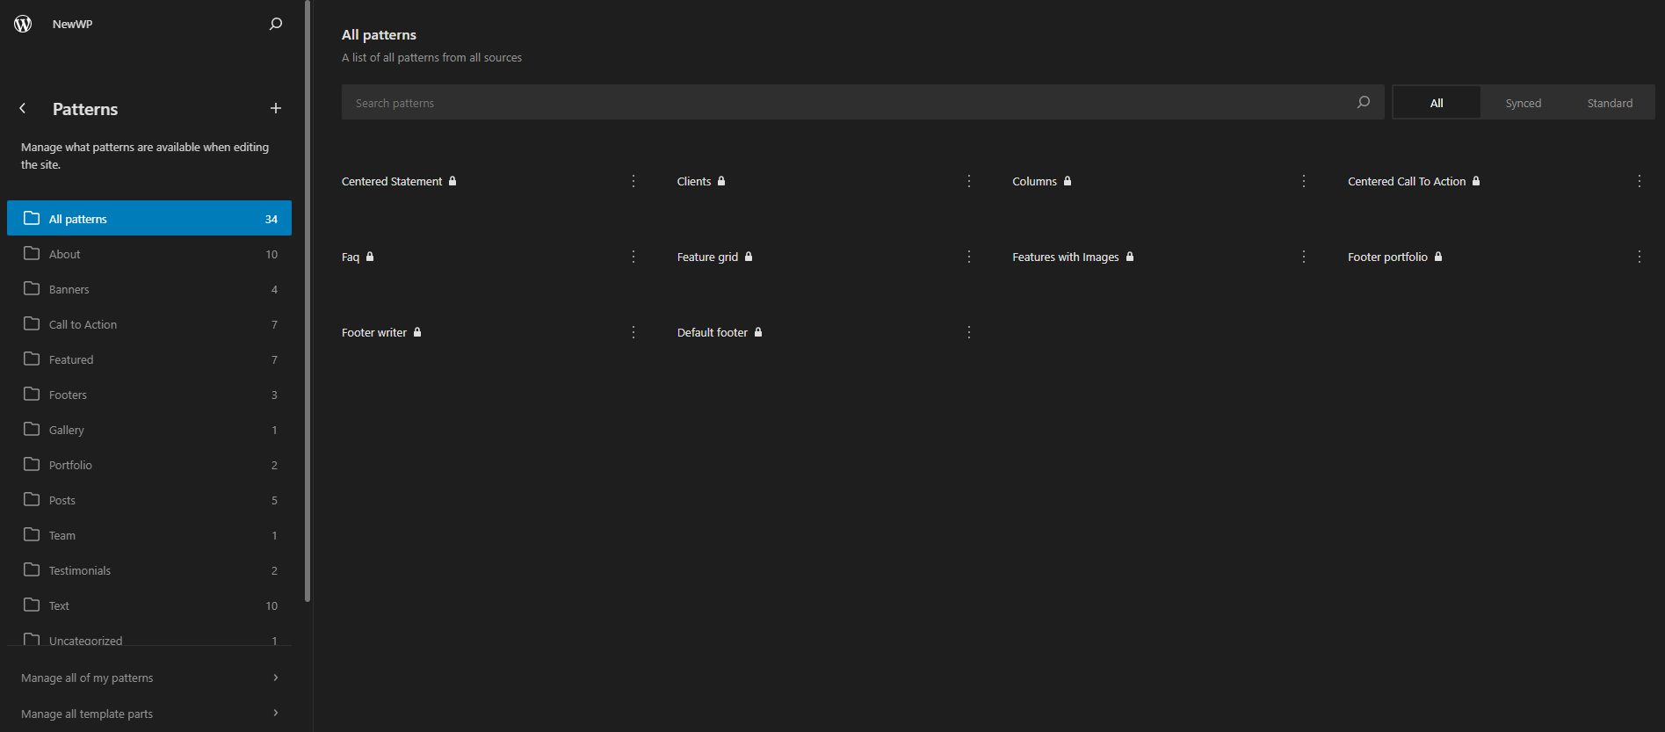
Task: Create a new pattern with the plus icon
Action: click(276, 108)
